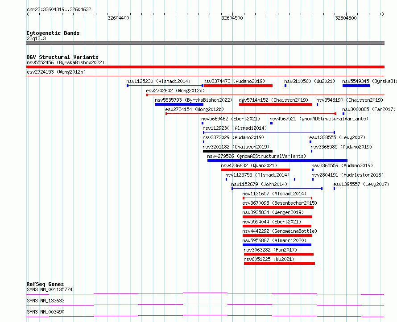Open the SYN3|NM_133633 gene label
Viewport: 397px width, 322px height.
pos(45,301)
